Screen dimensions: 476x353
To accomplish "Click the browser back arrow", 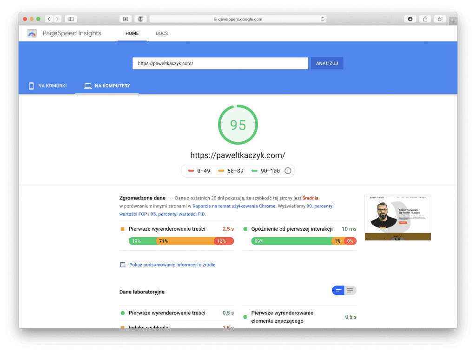I will [x=48, y=19].
